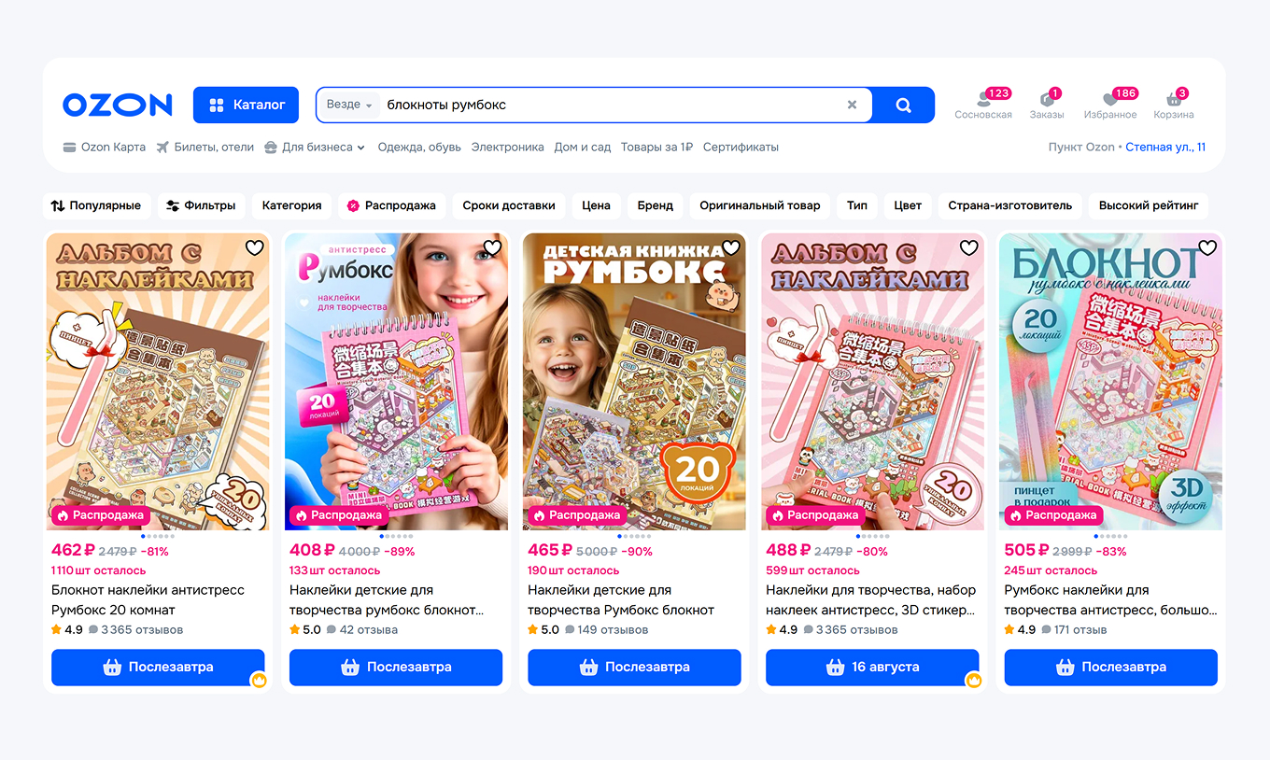
Task: Toggle favorite heart on Детская книжка product
Action: [731, 247]
